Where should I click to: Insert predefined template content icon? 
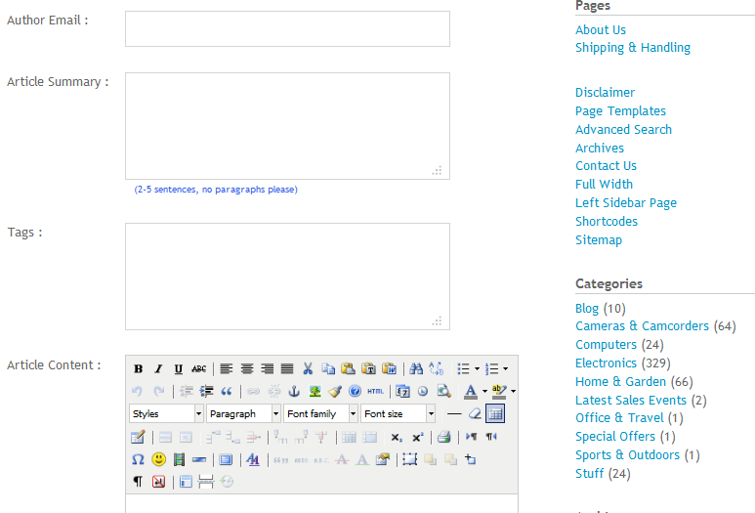click(186, 482)
